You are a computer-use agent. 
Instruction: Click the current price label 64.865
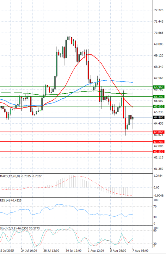pos(159,117)
